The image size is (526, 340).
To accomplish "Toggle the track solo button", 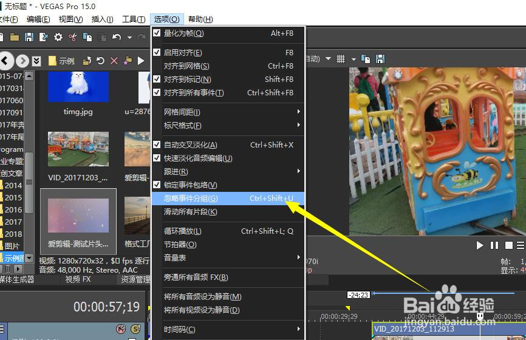I will point(135,329).
